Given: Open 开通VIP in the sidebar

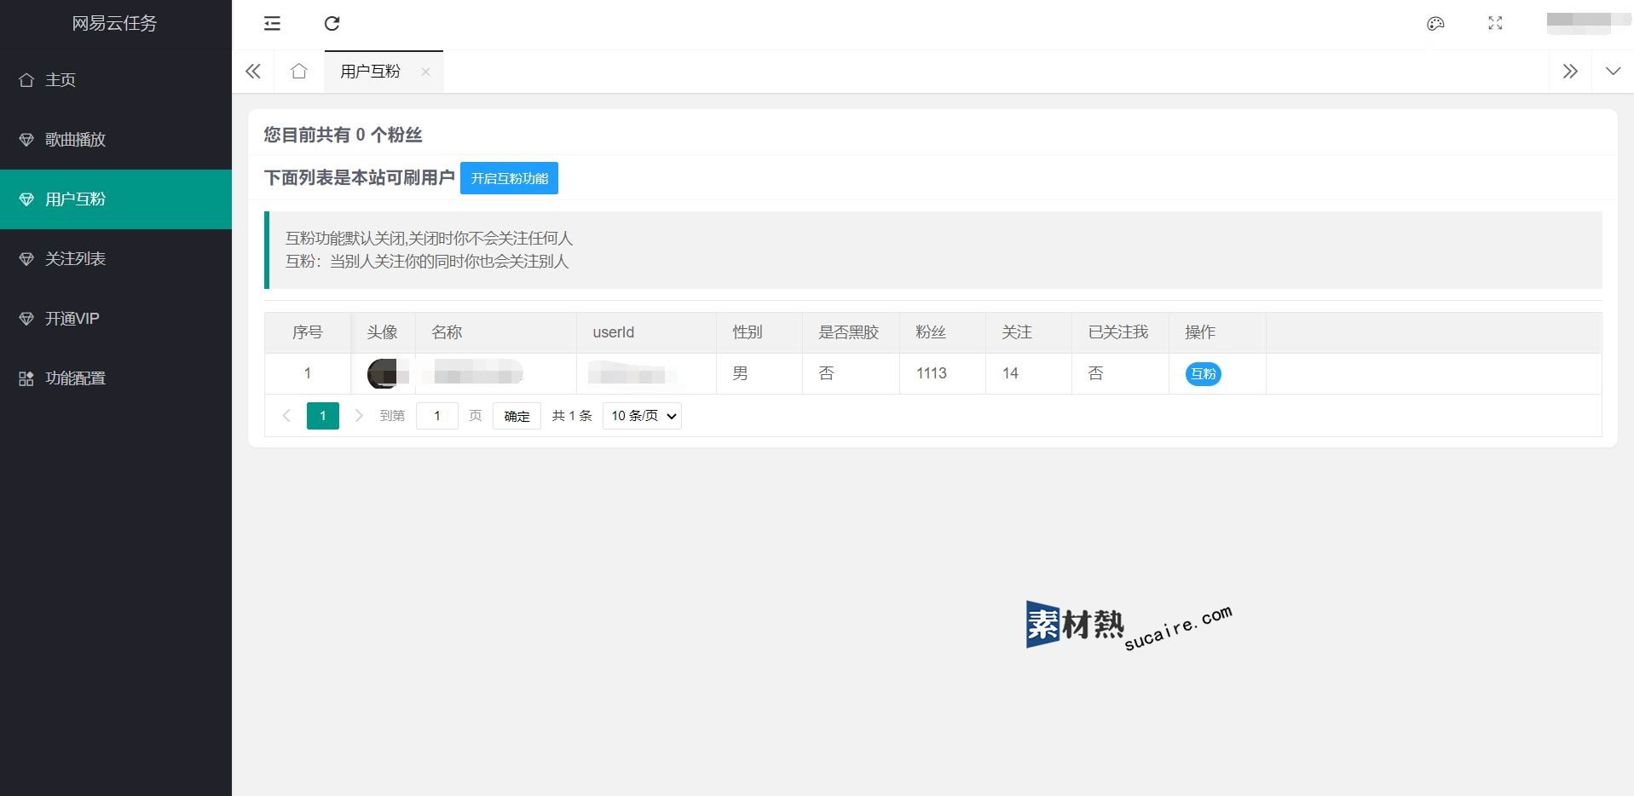Looking at the screenshot, I should 116,319.
